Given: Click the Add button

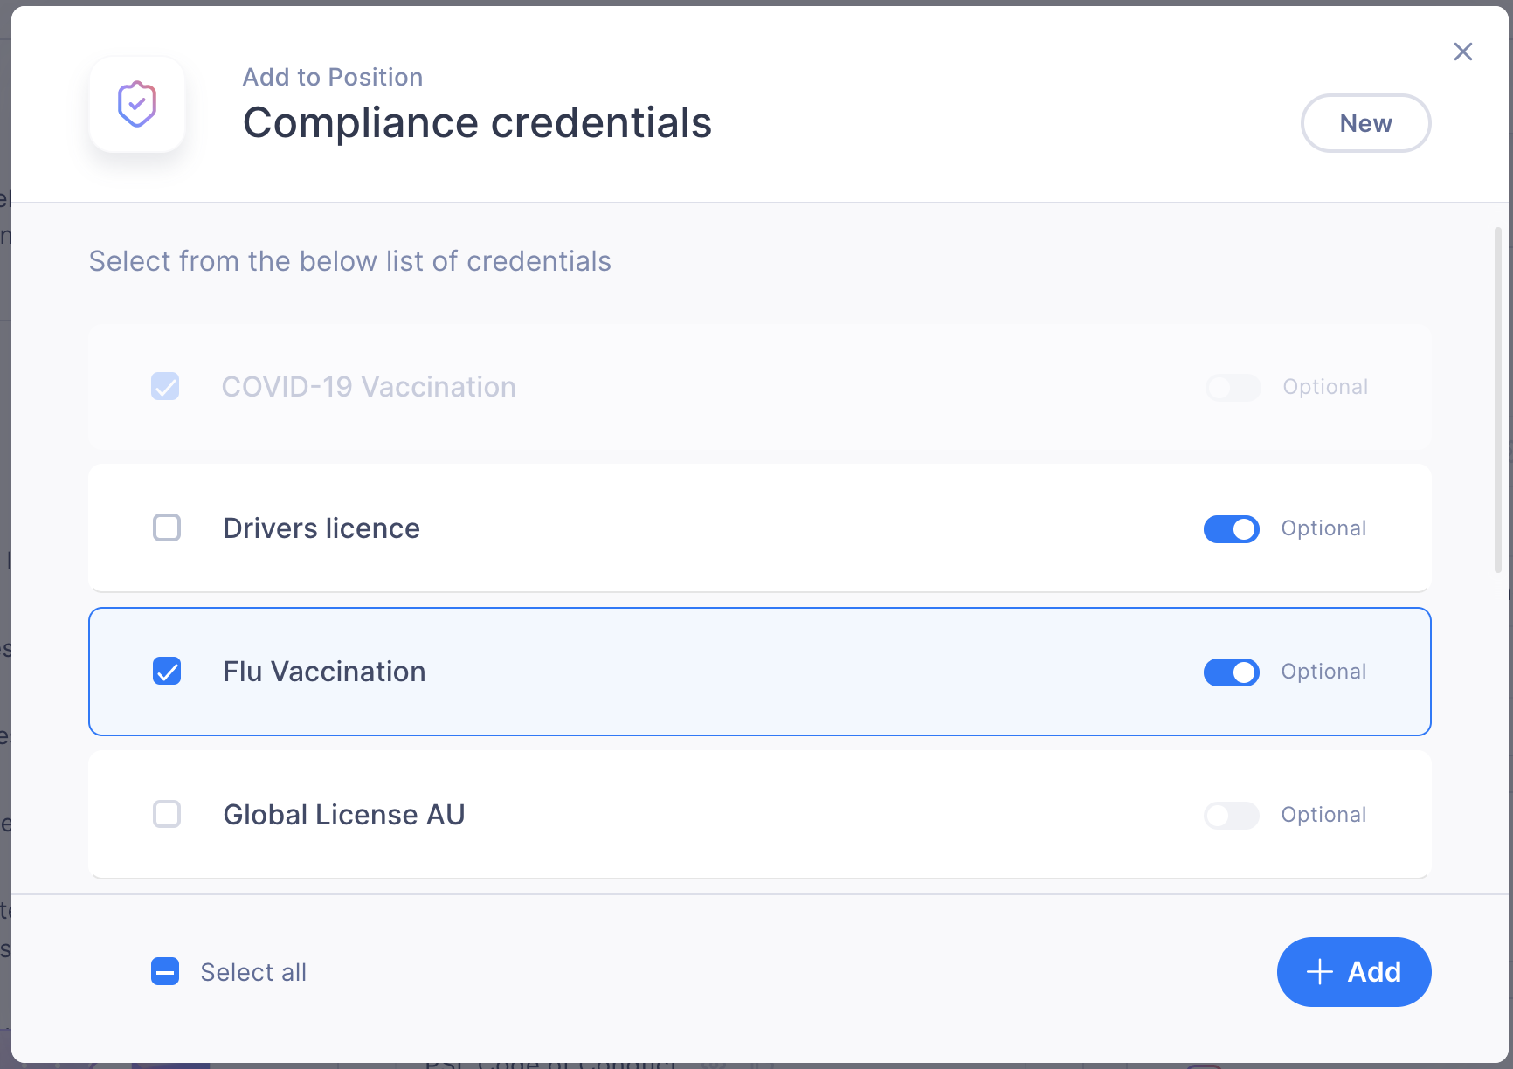Looking at the screenshot, I should 1354,972.
